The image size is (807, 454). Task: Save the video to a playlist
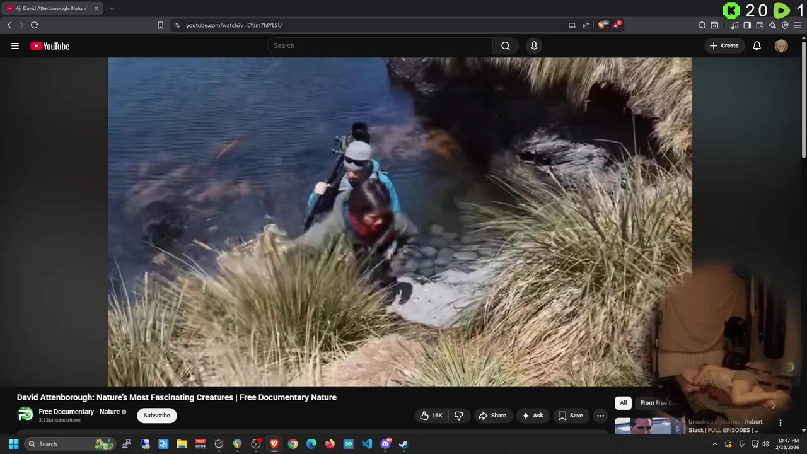click(x=570, y=416)
